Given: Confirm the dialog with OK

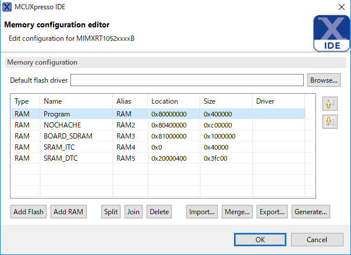Looking at the screenshot, I should (x=260, y=239).
